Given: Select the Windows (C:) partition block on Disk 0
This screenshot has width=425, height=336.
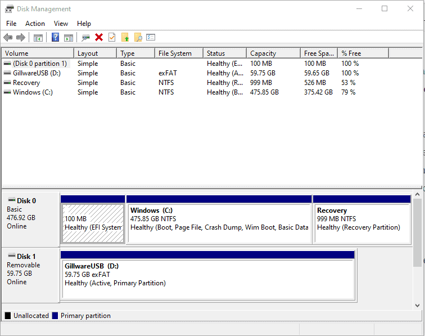Looking at the screenshot, I should tap(219, 222).
